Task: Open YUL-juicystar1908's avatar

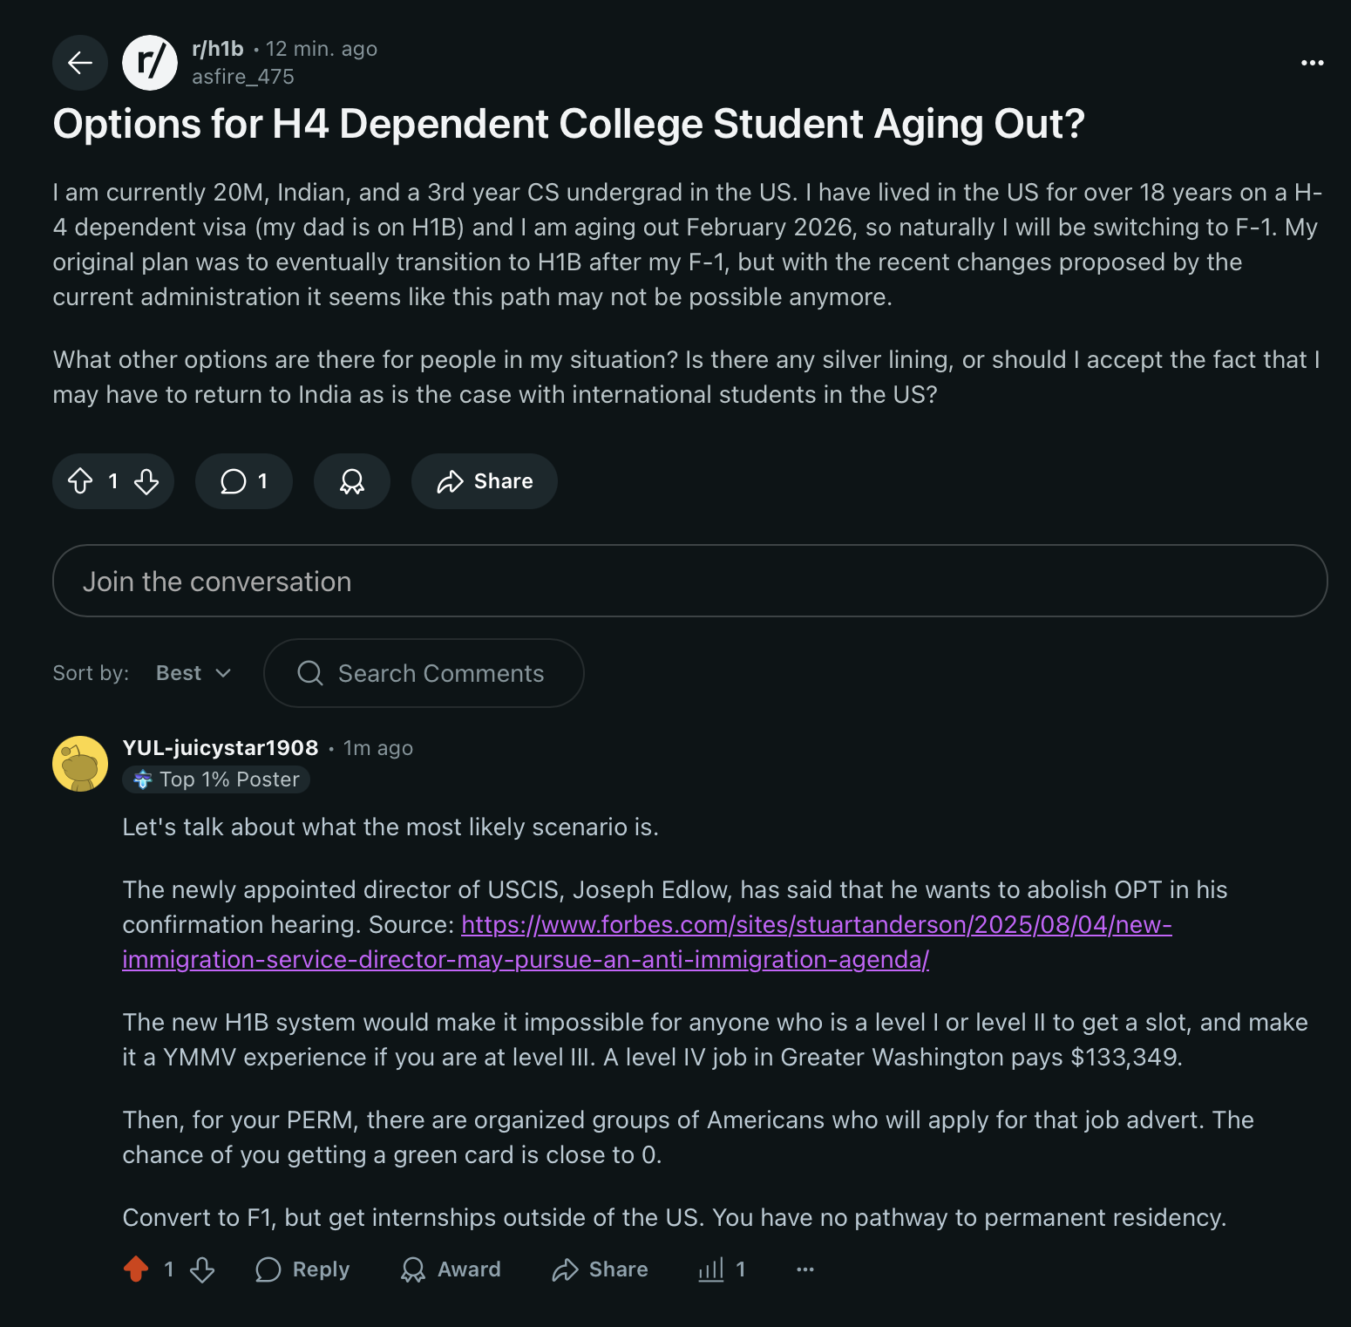Action: click(80, 764)
